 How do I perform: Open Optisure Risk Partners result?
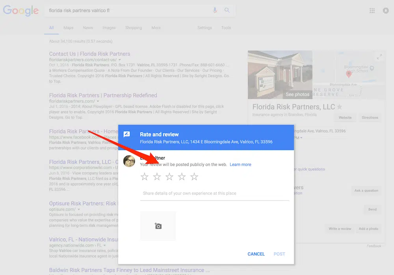83,203
